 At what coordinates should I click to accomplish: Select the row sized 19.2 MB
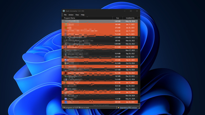tap(100, 73)
